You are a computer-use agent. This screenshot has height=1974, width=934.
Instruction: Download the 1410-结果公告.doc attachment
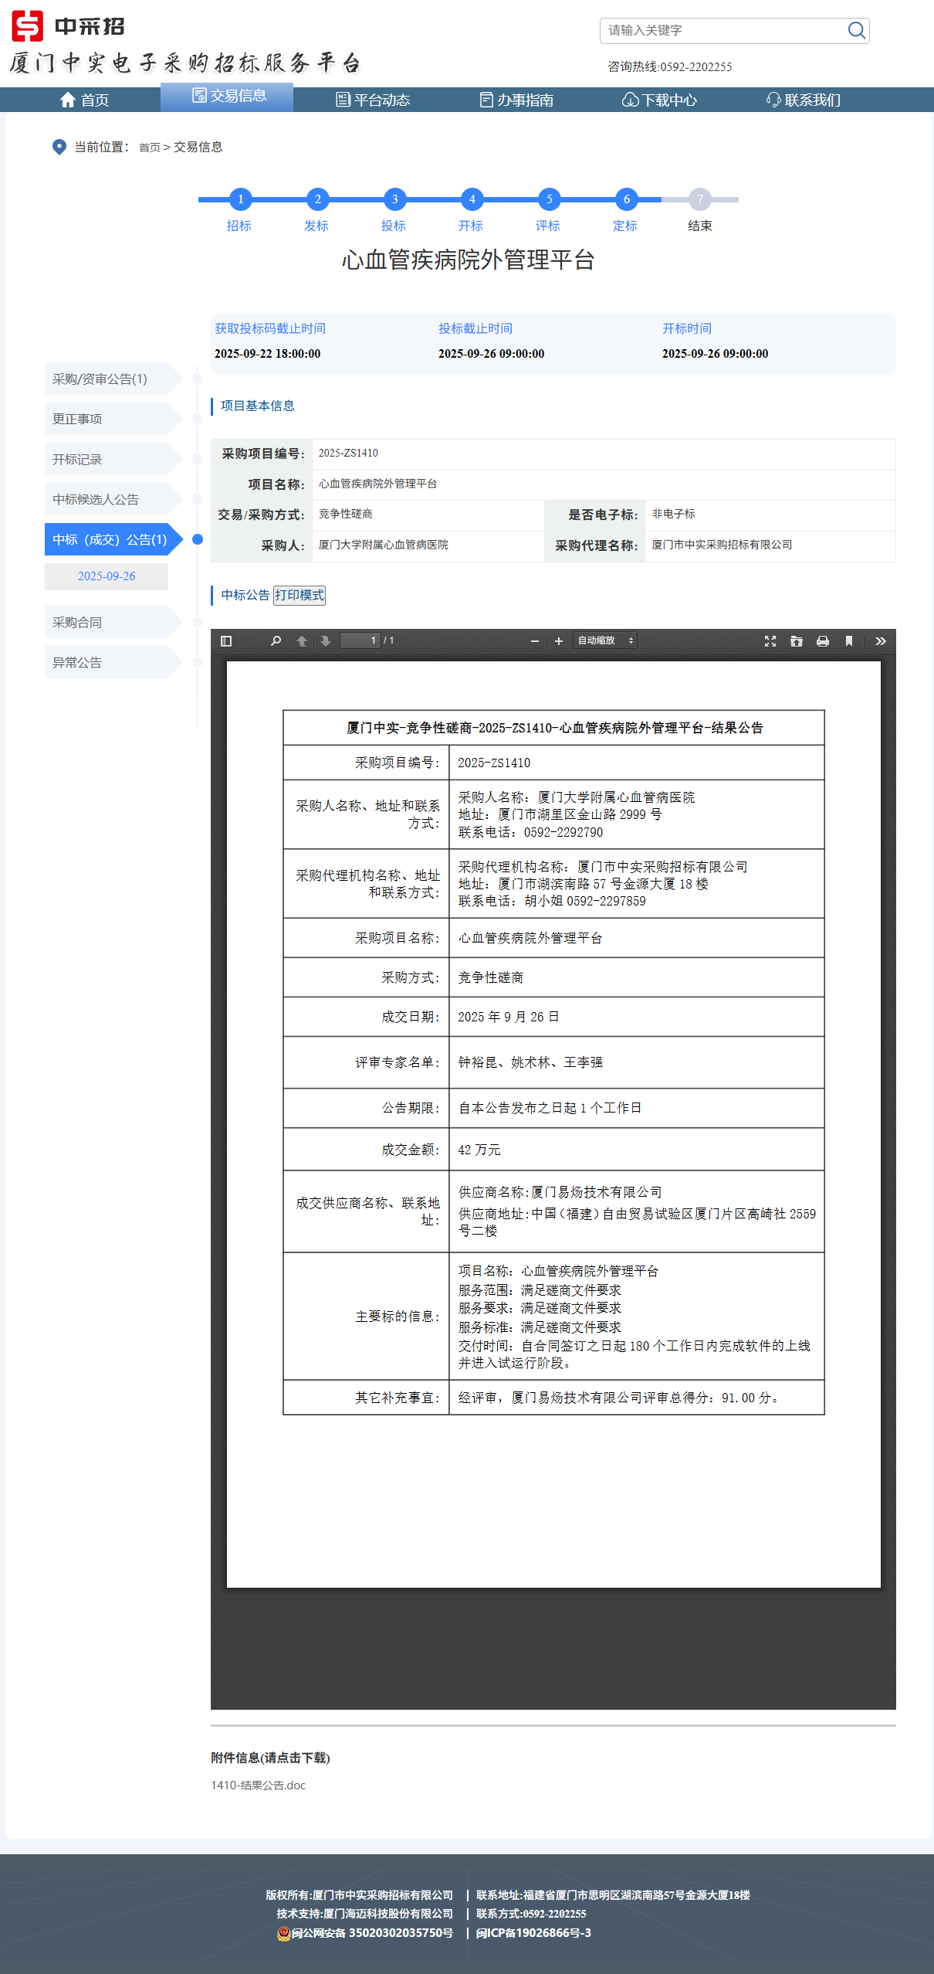point(259,1785)
